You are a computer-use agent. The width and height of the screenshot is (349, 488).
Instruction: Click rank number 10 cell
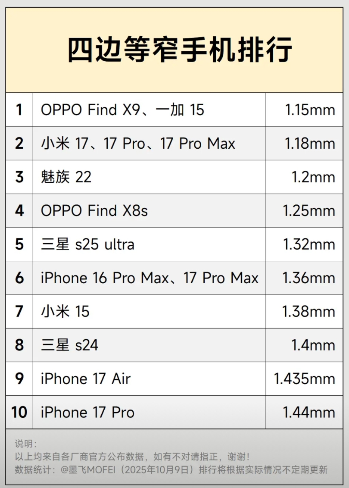point(19,413)
